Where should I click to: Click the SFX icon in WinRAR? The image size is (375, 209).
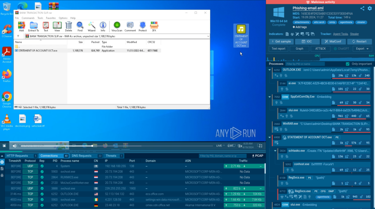(154, 27)
